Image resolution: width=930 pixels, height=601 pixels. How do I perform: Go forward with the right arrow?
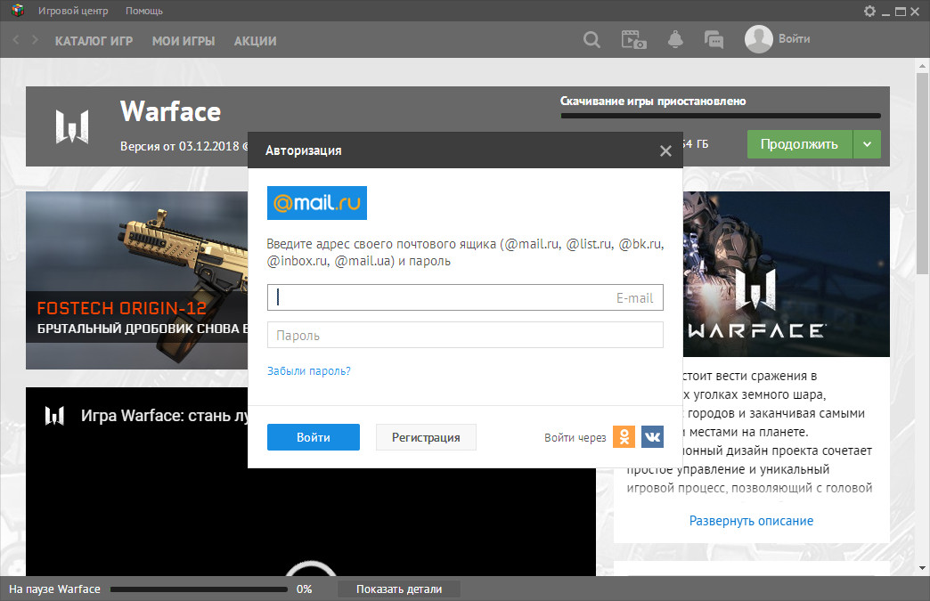[35, 40]
